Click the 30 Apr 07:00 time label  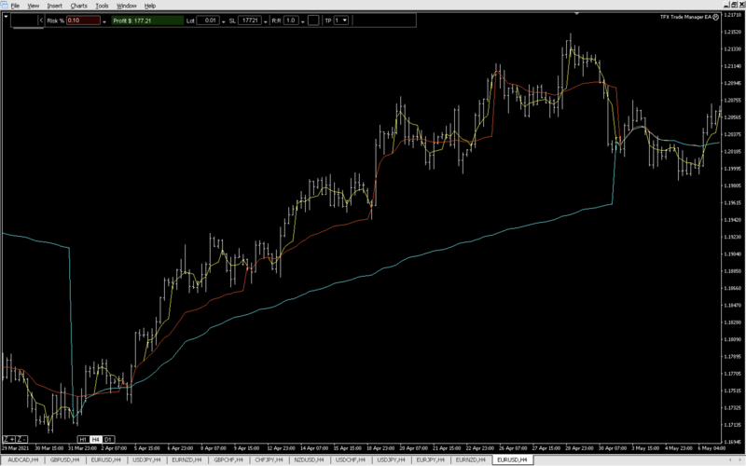pos(613,448)
